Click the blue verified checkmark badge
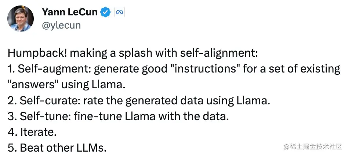Viewport: 348px width, 156px height. pos(106,12)
